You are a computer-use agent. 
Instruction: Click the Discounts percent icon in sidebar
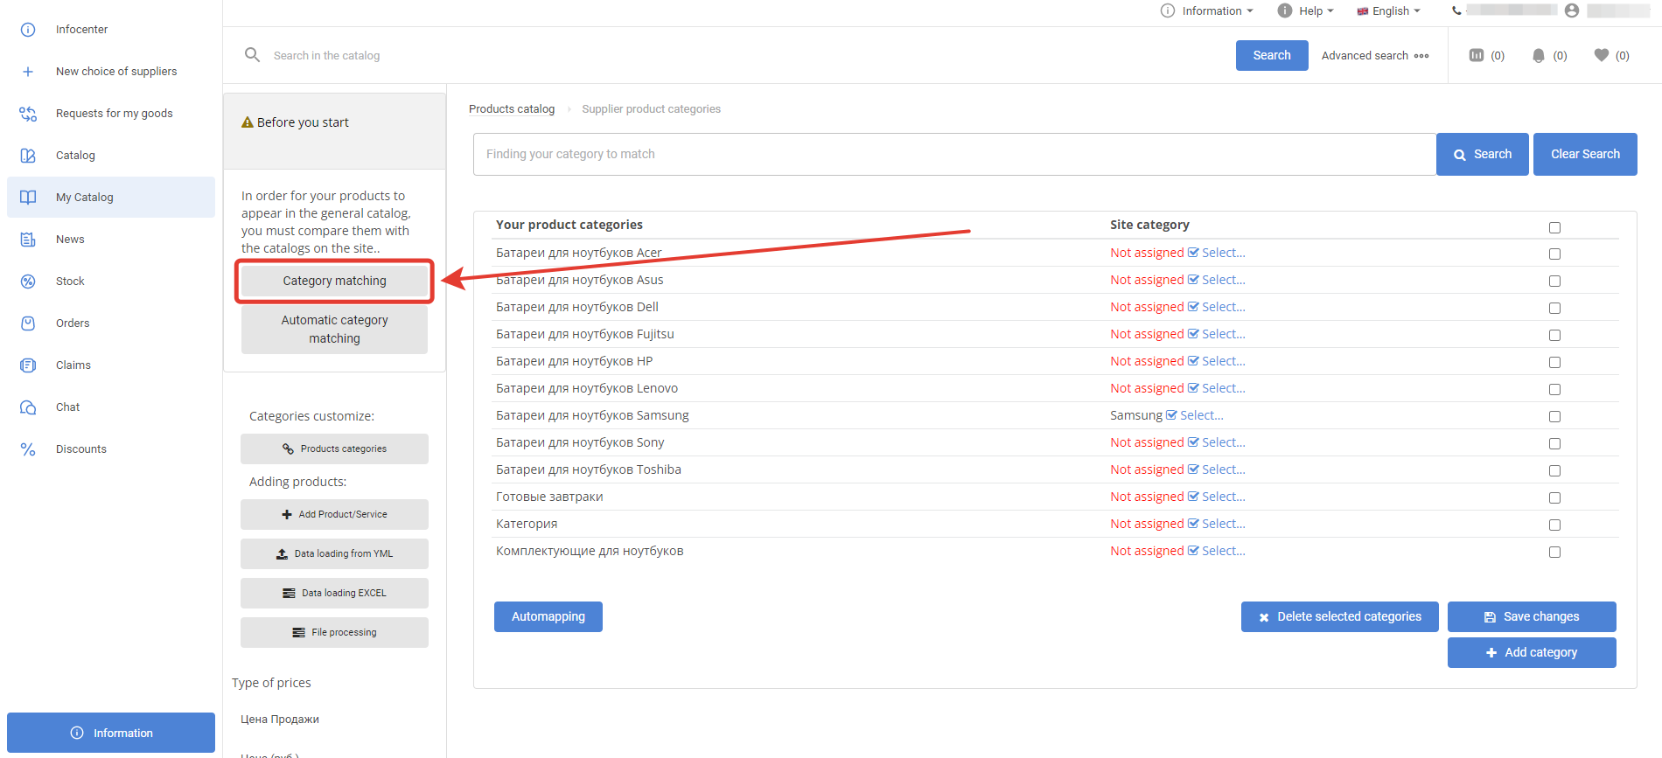tap(28, 449)
